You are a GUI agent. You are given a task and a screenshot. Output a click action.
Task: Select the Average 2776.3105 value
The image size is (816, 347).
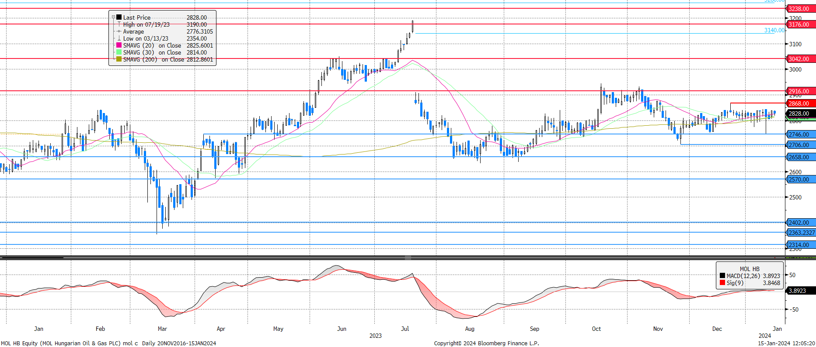(200, 31)
